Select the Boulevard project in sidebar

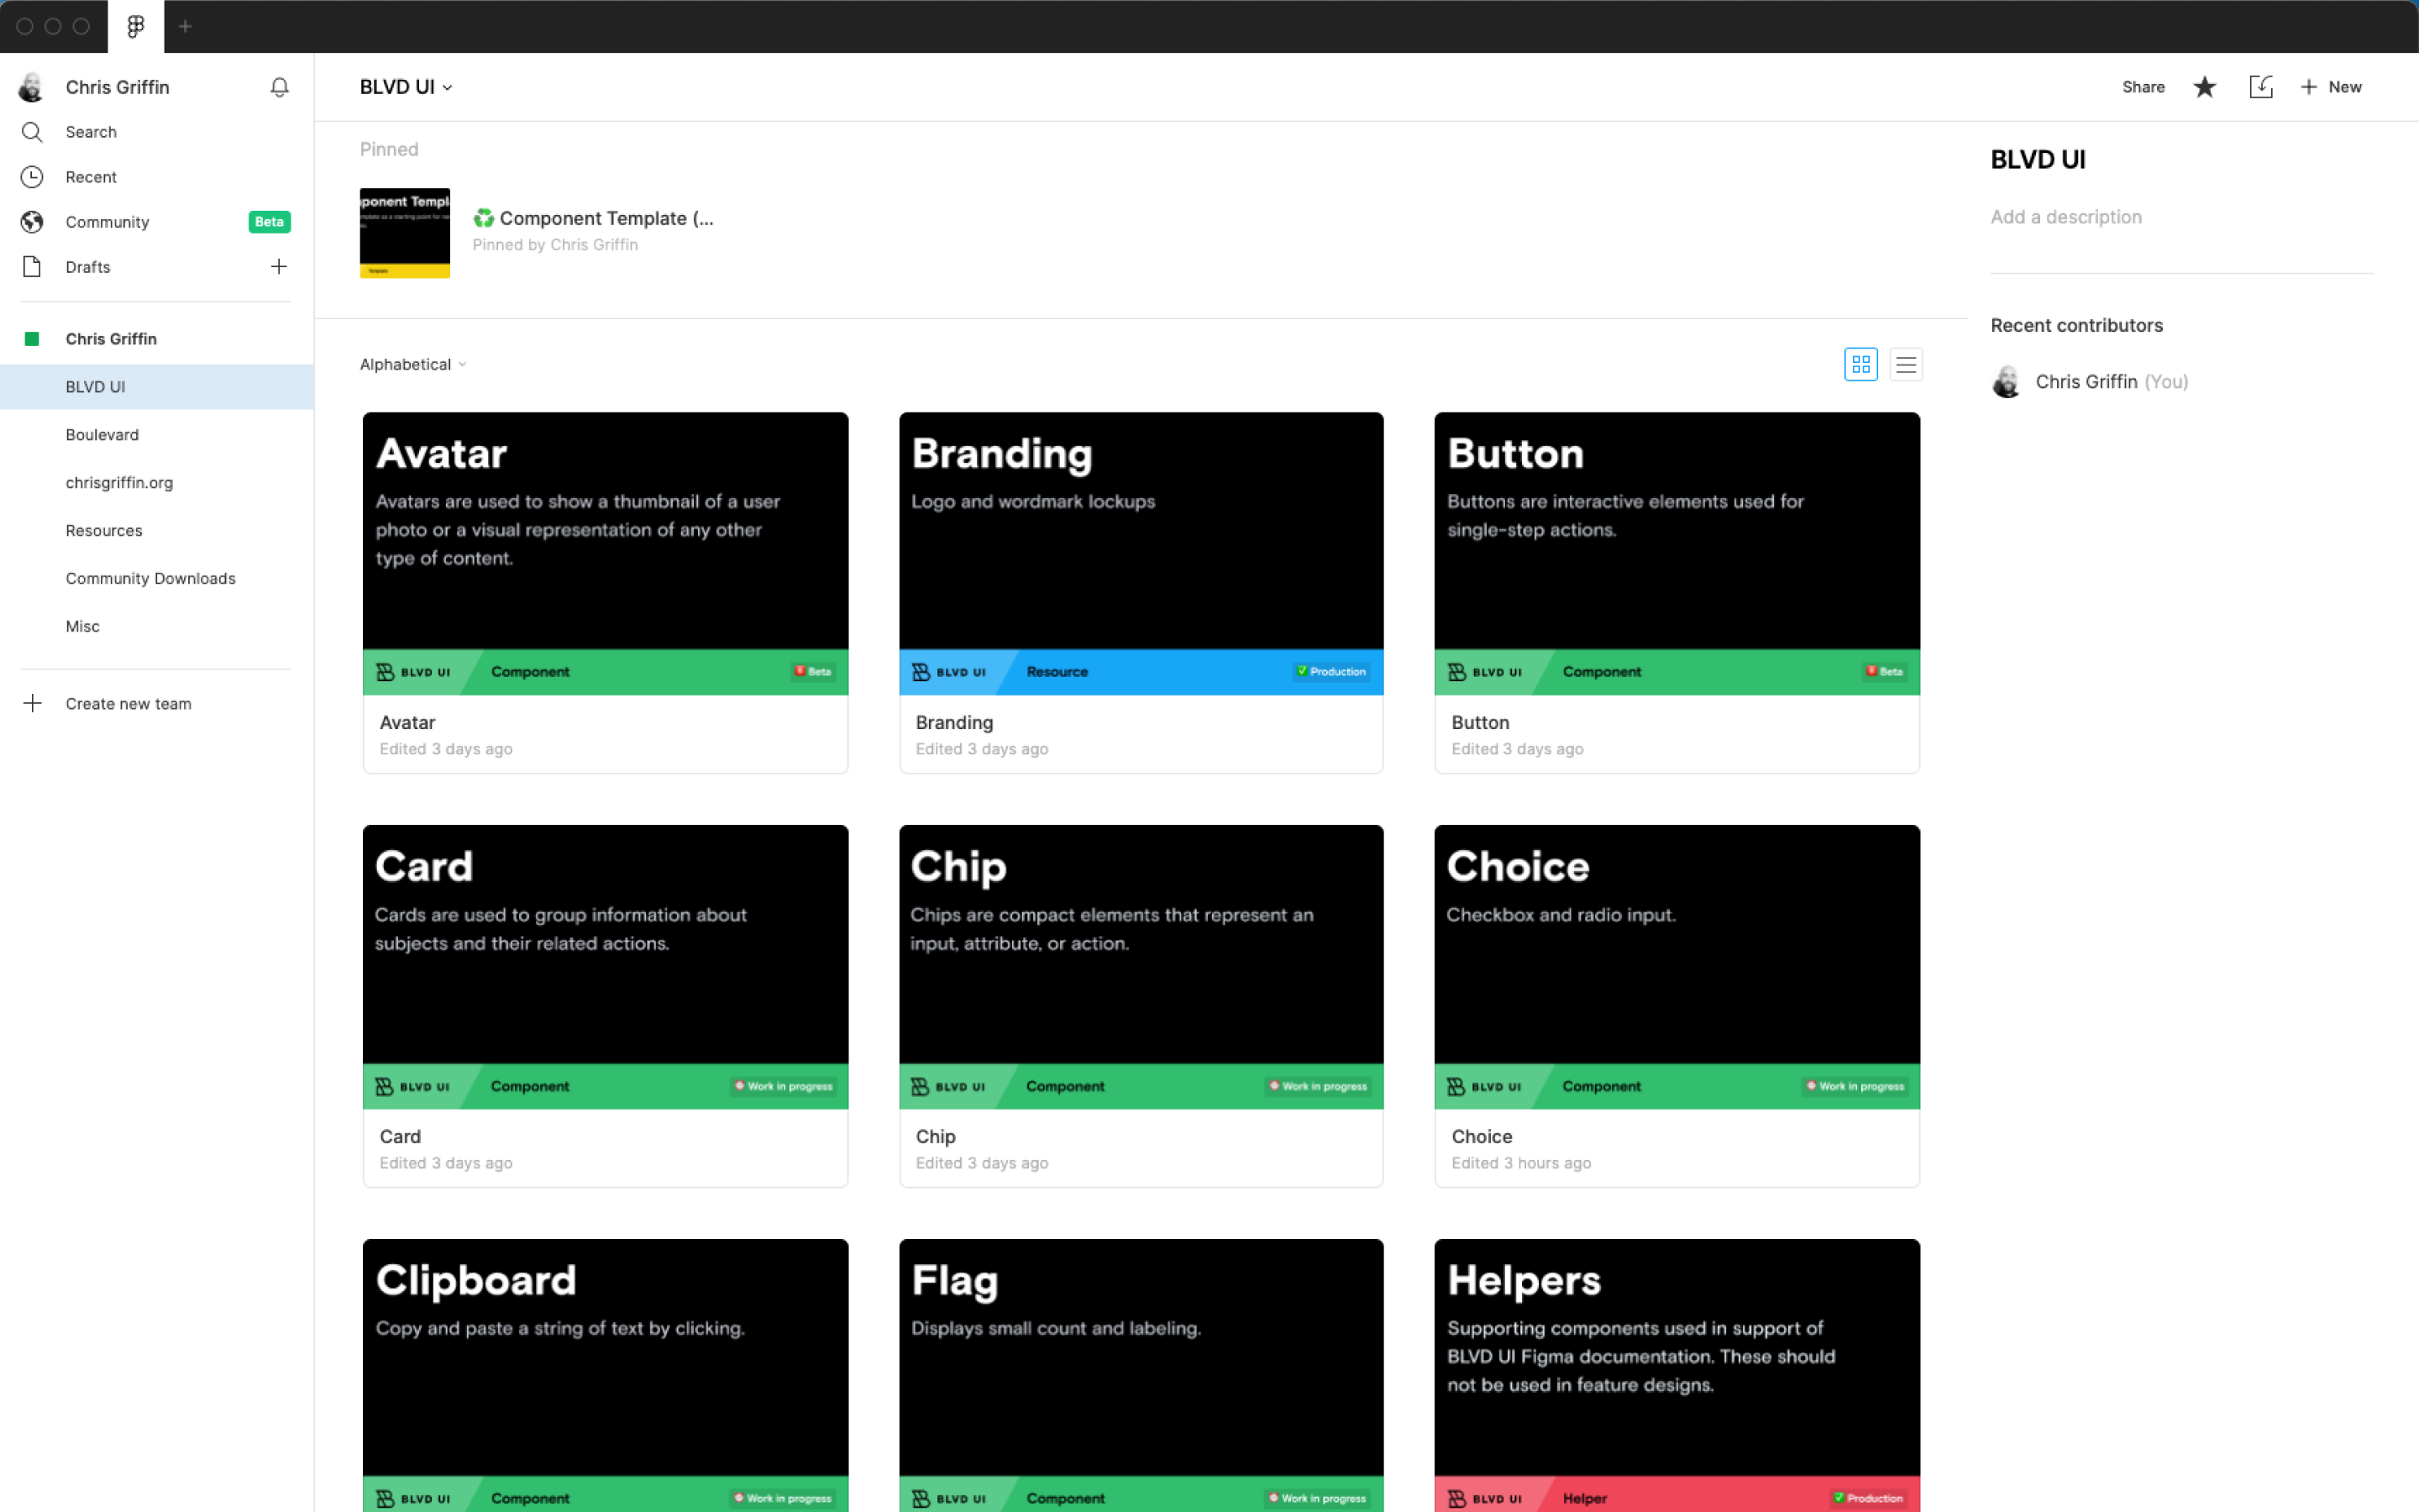(102, 434)
